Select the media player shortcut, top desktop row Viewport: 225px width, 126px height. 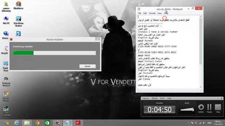(x=18, y=6)
